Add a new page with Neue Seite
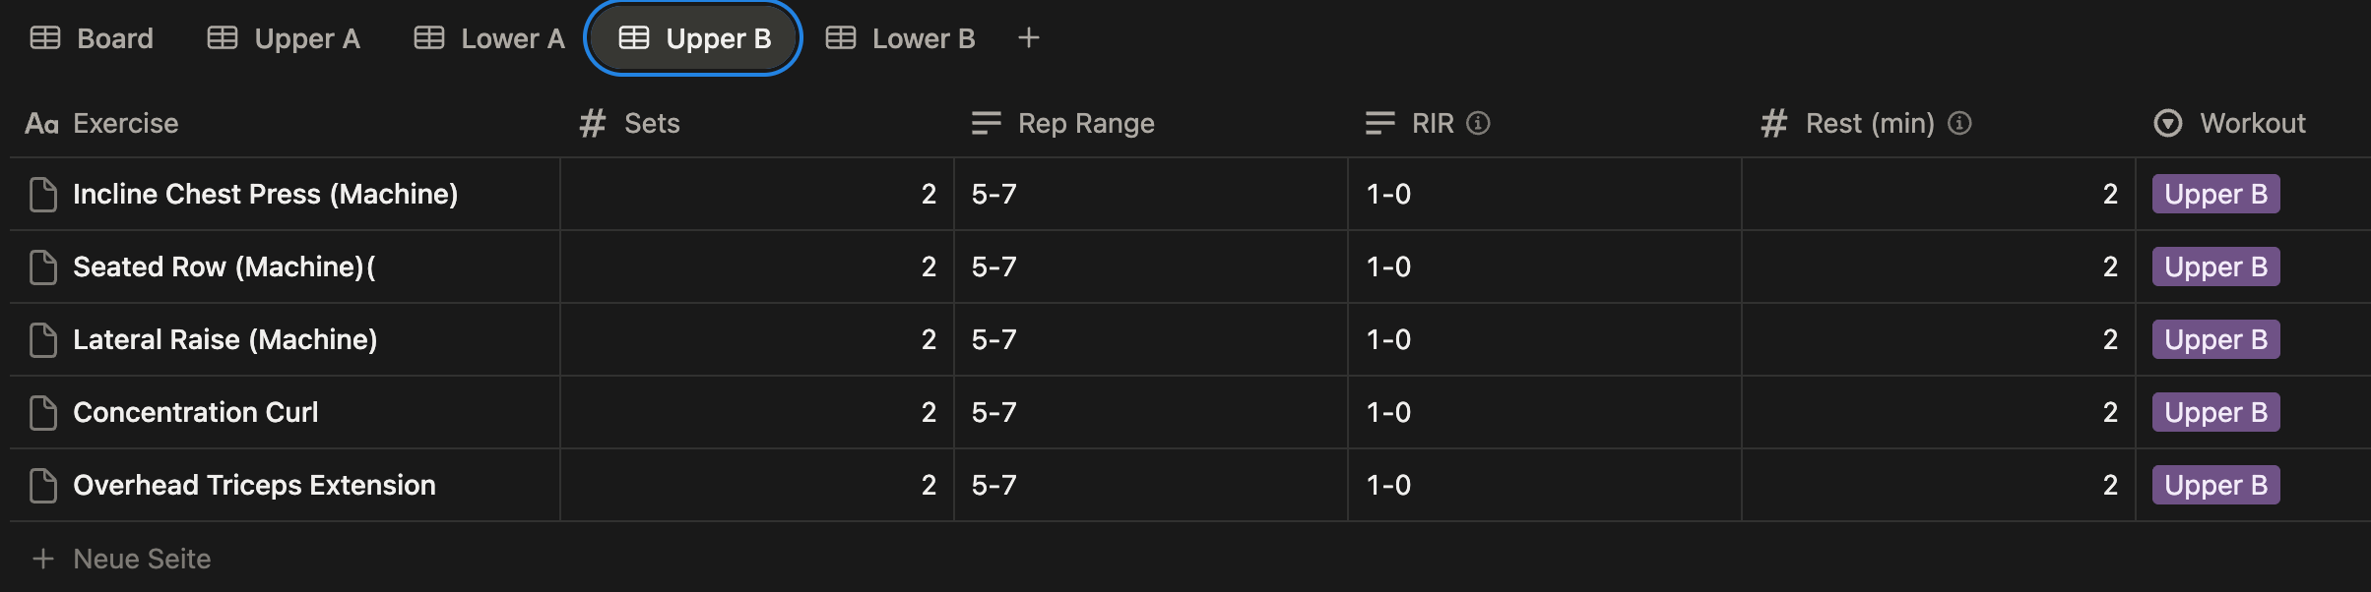The width and height of the screenshot is (2371, 592). tap(142, 559)
